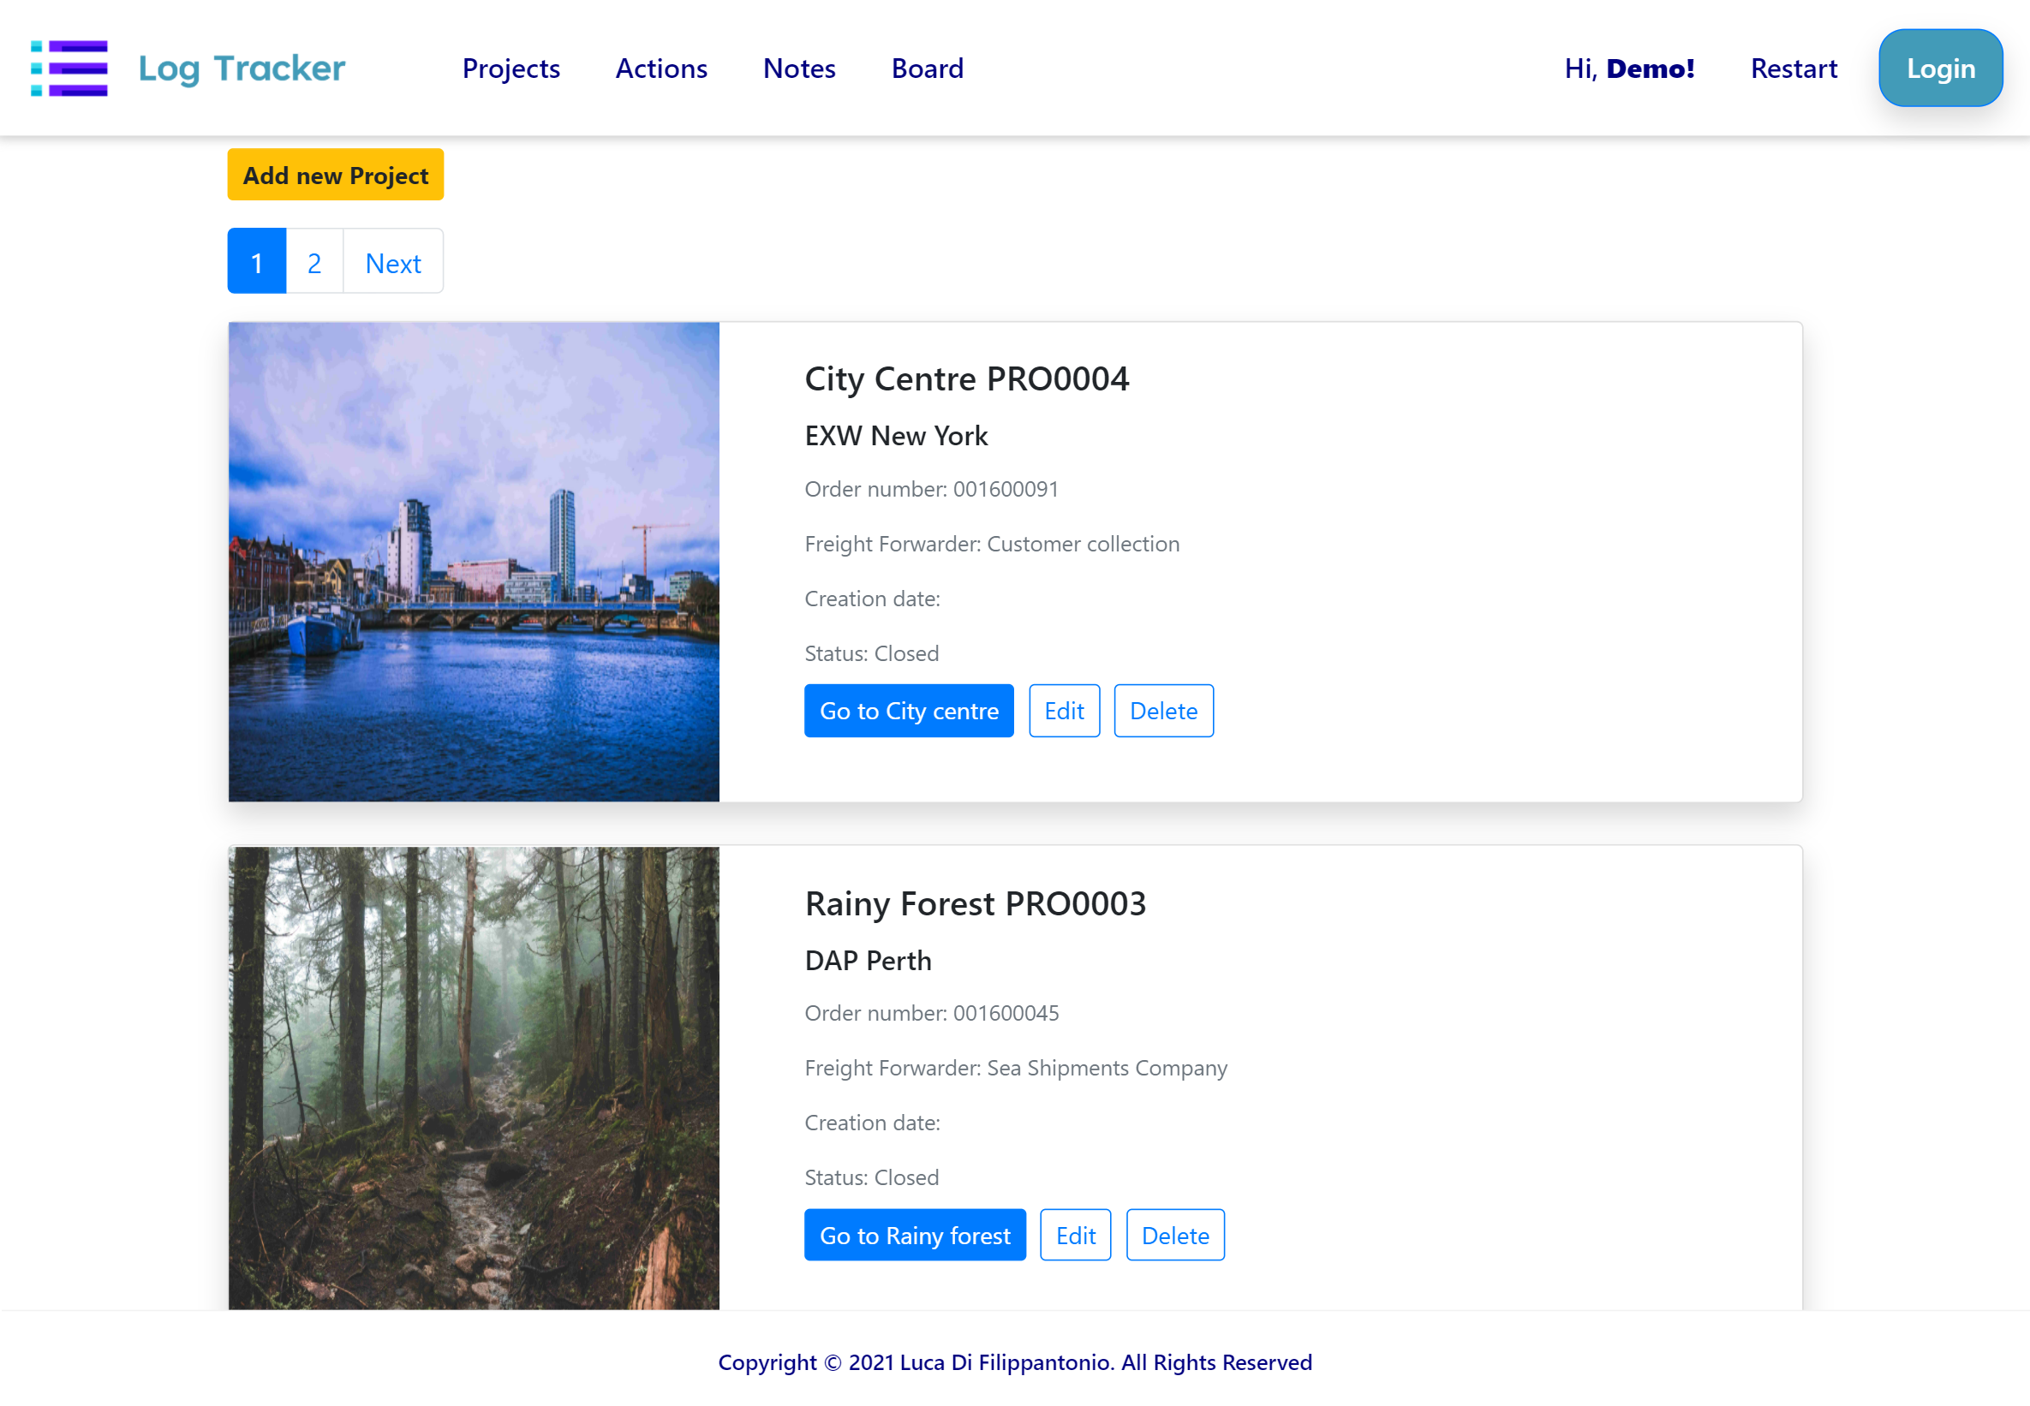Open the Projects menu item
This screenshot has height=1406, width=2030.
tap(511, 68)
